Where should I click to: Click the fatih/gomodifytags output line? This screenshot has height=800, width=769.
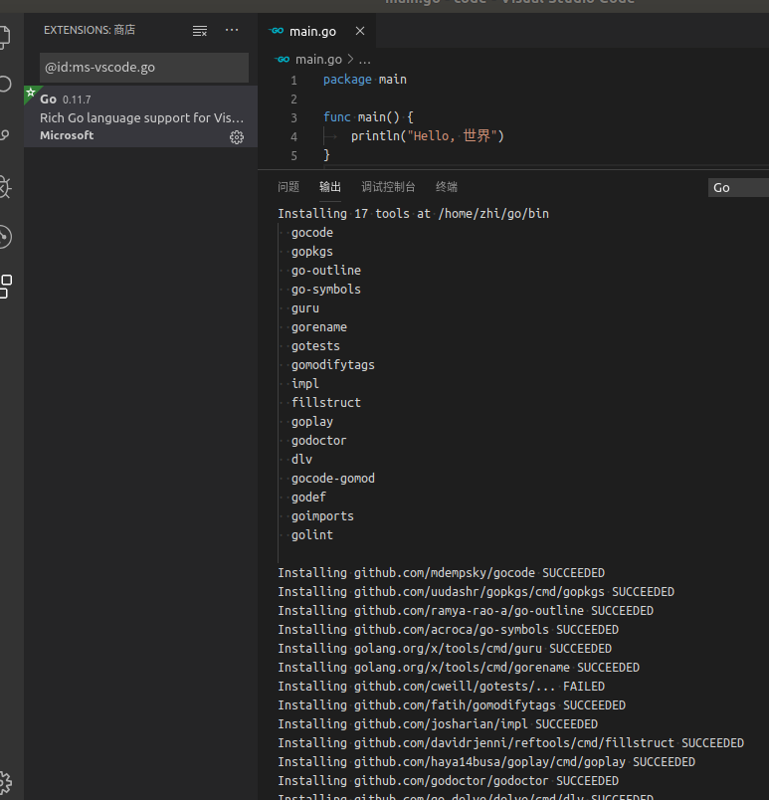(x=452, y=705)
